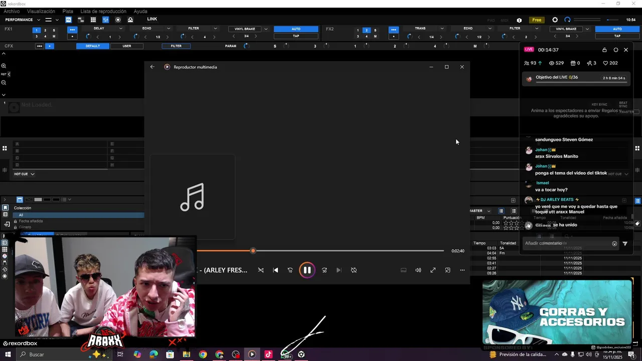Open more options ellipsis in media player
Screen dimensions: 642x361
pyautogui.click(x=462, y=270)
